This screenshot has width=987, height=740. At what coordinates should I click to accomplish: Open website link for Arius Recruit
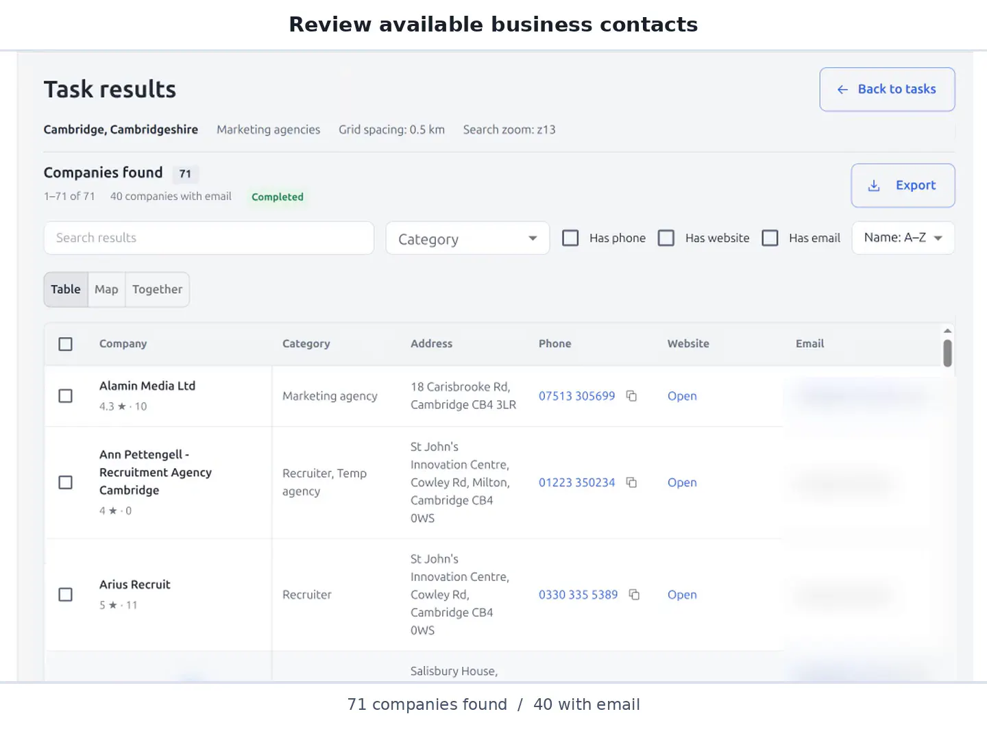(682, 595)
